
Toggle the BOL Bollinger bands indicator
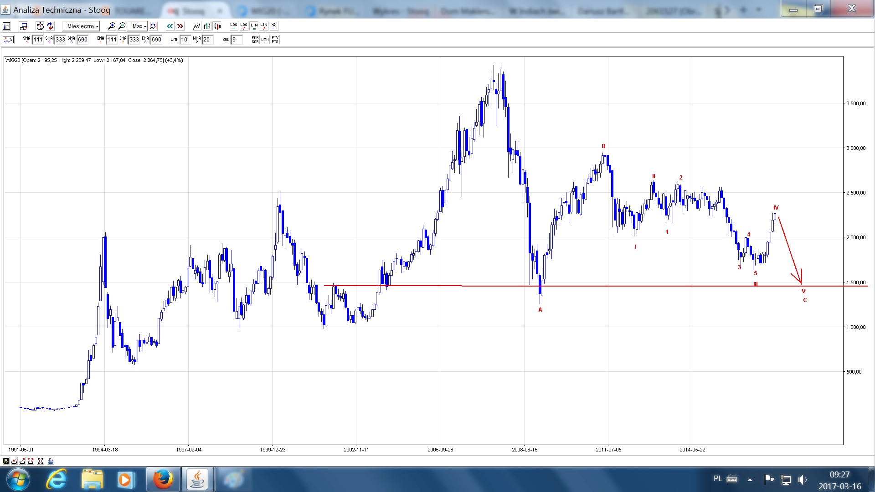[226, 40]
